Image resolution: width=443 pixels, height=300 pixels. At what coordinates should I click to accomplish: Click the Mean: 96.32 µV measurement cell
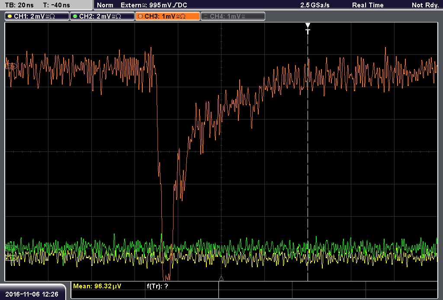108,286
